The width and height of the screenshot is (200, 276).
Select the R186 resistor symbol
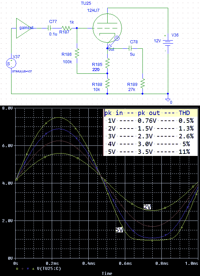pos(77,53)
